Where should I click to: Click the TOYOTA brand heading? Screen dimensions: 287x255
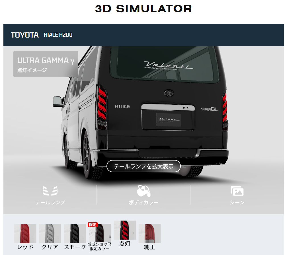[x=25, y=35]
